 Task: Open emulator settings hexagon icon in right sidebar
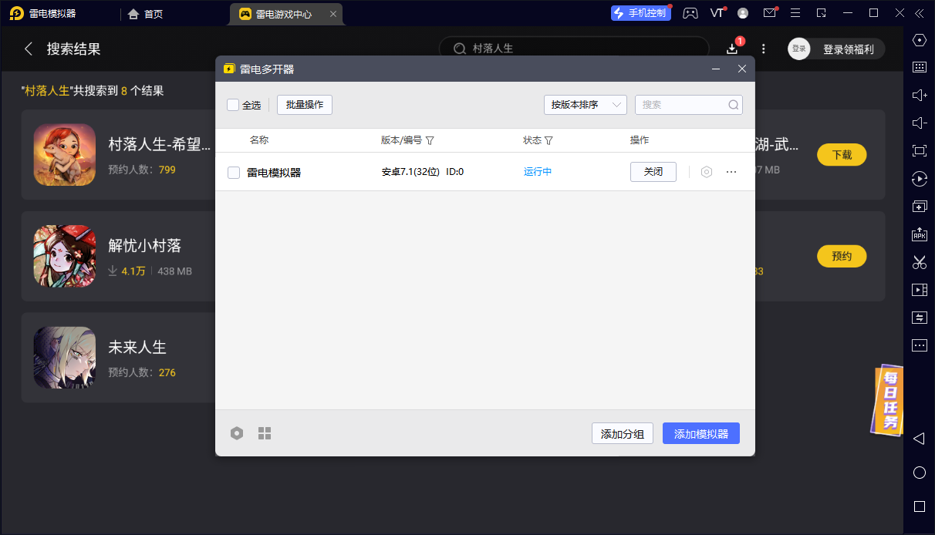(x=919, y=40)
